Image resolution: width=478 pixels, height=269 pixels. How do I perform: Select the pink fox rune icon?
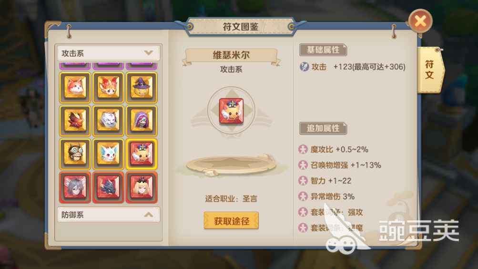click(75, 88)
